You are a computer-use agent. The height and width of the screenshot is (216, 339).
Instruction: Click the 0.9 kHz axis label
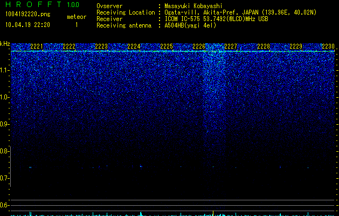(4, 124)
